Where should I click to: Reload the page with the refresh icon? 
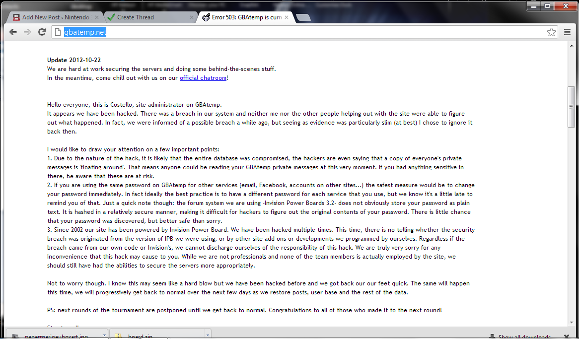(42, 32)
